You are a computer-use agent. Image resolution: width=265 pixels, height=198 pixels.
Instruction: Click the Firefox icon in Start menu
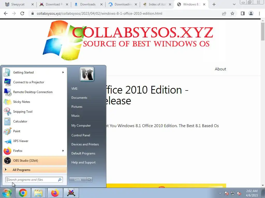(7, 151)
